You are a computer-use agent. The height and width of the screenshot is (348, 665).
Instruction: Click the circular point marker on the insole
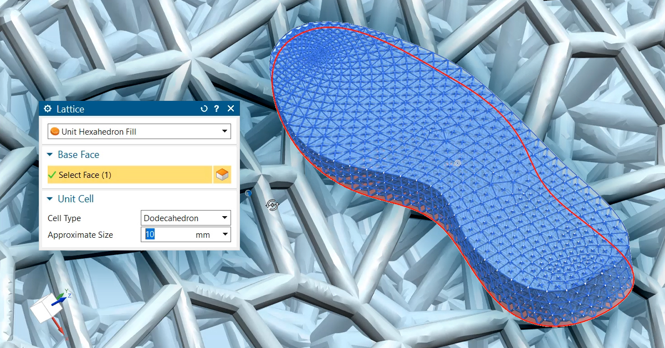457,163
